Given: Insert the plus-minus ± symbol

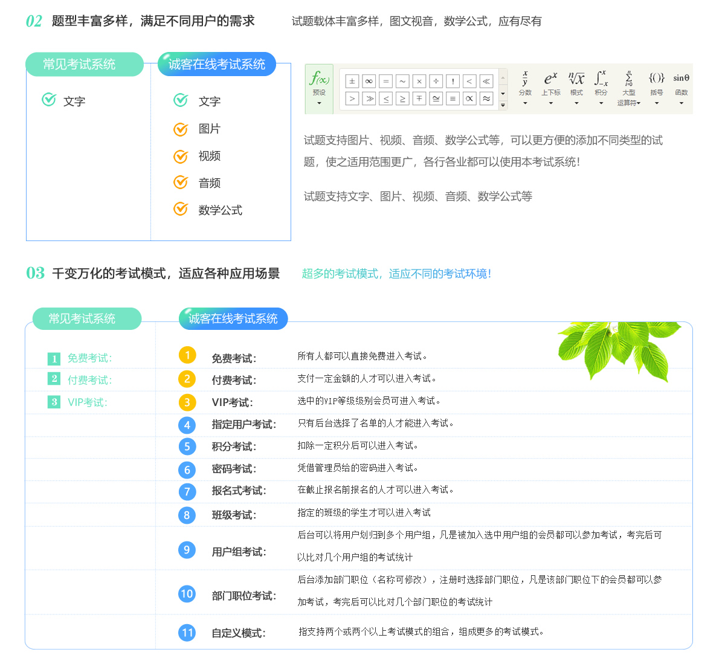Looking at the screenshot, I should tap(352, 81).
